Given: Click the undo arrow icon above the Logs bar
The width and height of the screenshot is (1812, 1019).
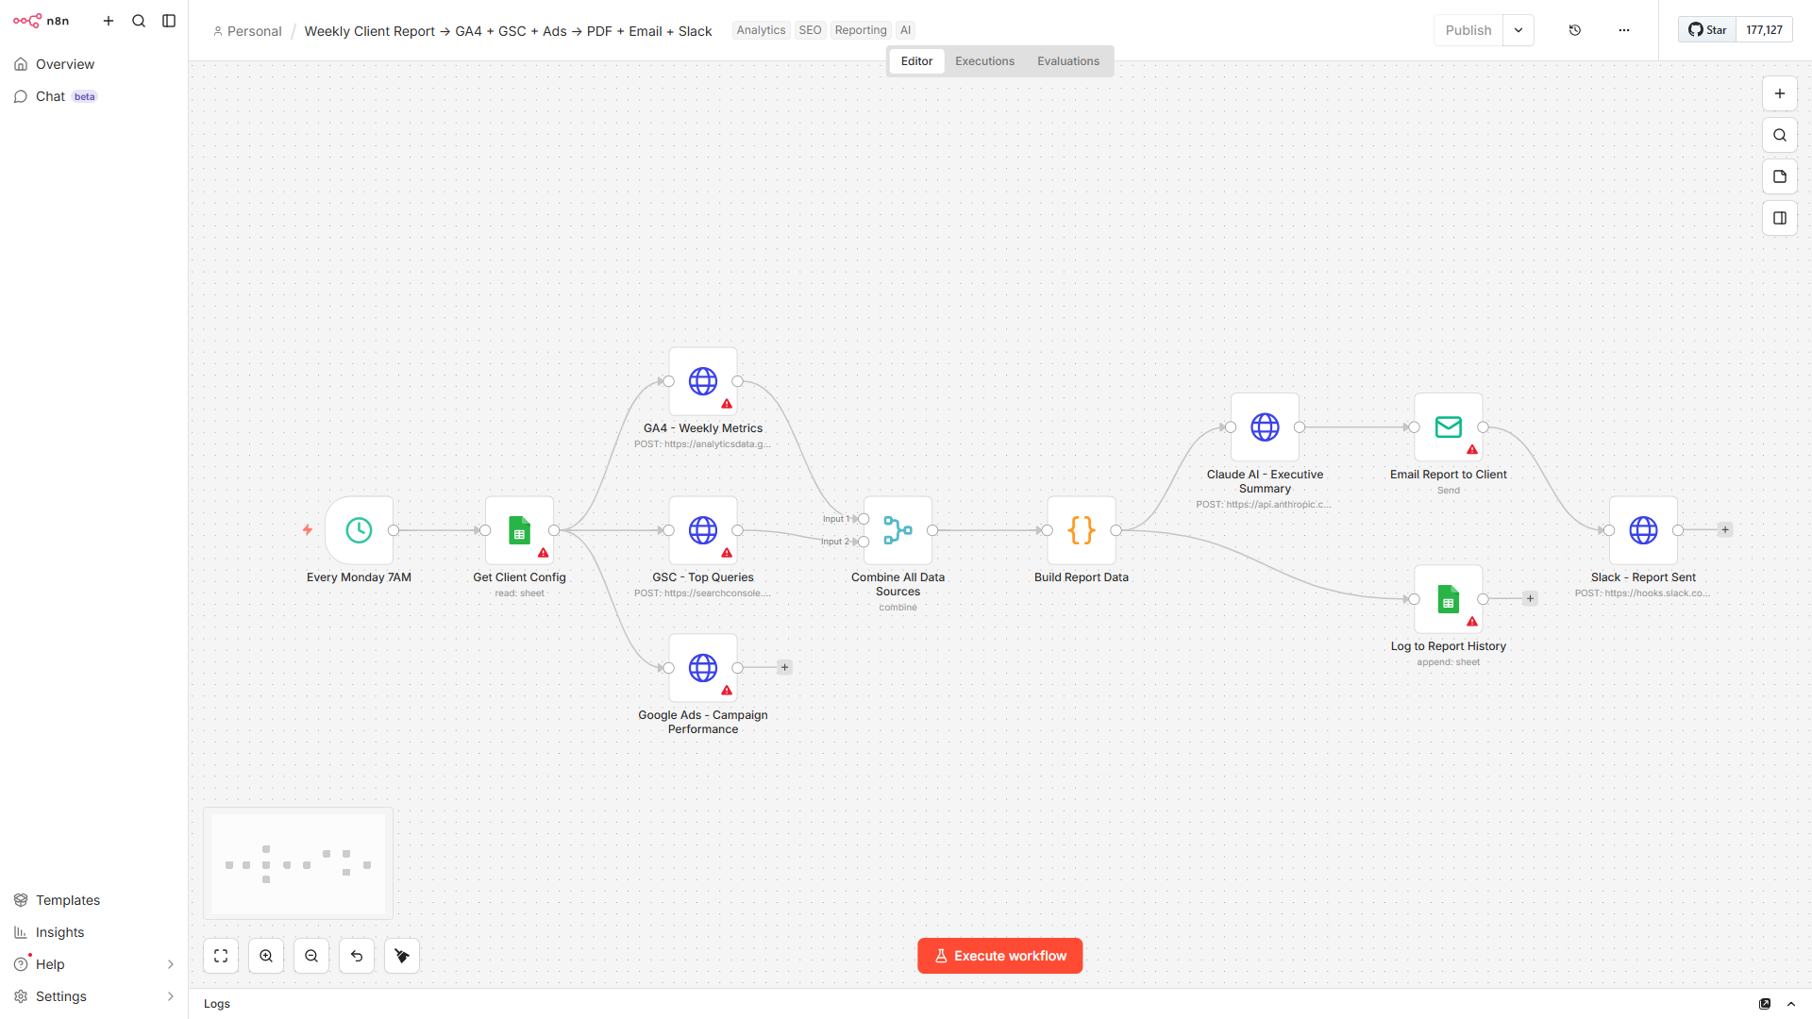Looking at the screenshot, I should [356, 956].
